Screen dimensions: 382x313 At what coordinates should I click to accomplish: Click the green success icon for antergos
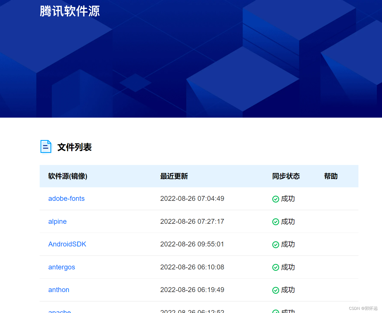[x=276, y=267]
